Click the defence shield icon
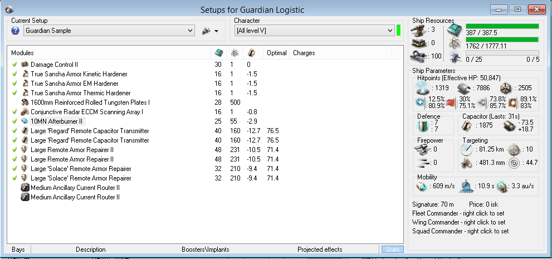The height and width of the screenshot is (259, 552). pos(422,125)
